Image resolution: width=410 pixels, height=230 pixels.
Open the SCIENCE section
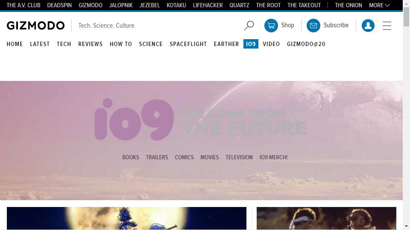click(x=151, y=44)
